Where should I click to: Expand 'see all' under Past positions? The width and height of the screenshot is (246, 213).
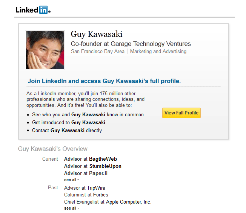(70, 208)
